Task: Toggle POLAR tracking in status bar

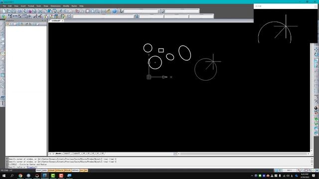Action: click(x=67, y=171)
